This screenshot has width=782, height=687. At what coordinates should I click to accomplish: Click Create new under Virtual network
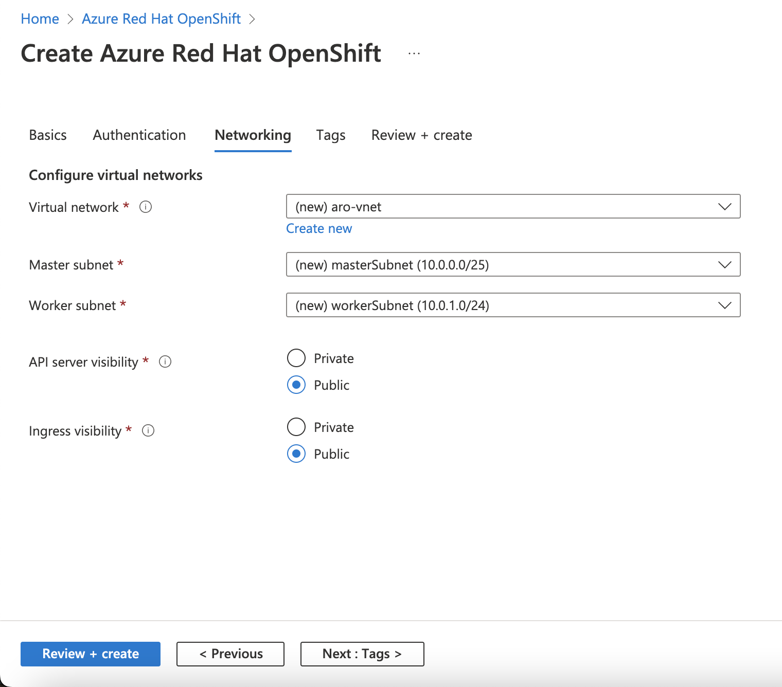319,228
